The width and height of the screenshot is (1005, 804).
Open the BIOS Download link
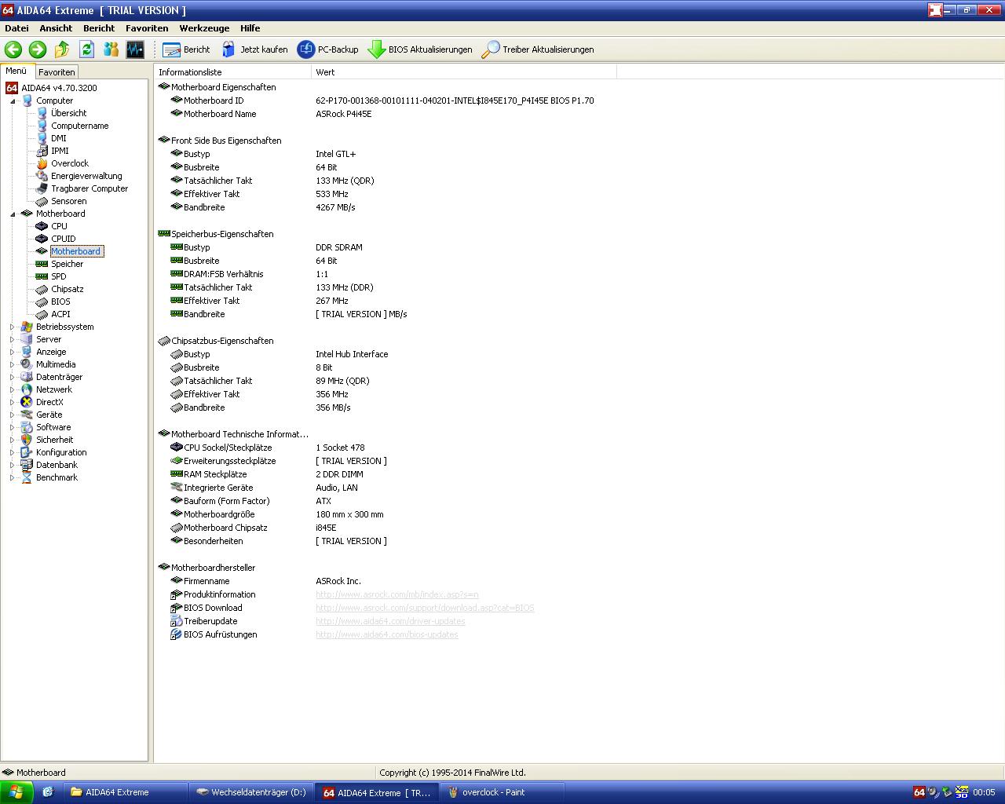click(425, 608)
